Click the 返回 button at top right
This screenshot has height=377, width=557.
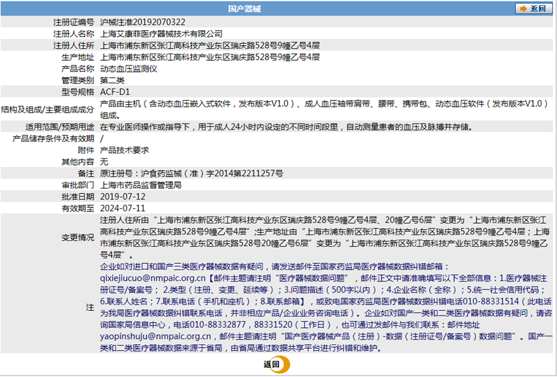(533, 9)
